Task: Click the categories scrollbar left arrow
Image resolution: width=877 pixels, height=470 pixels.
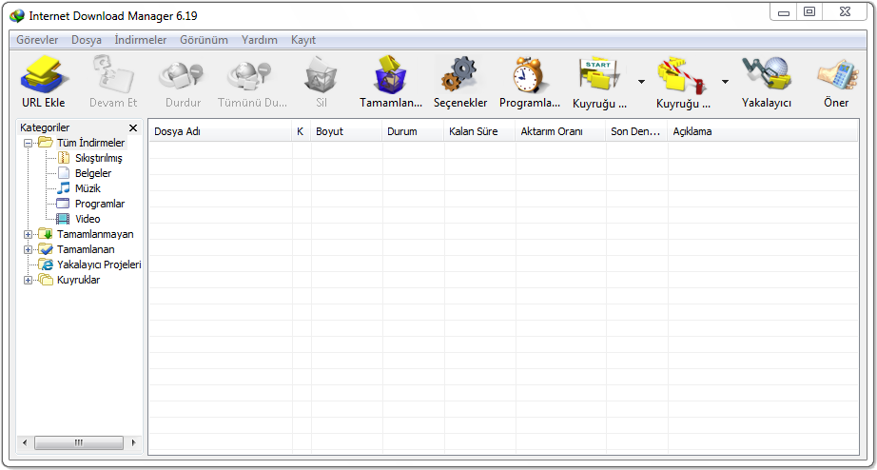Action: click(24, 442)
